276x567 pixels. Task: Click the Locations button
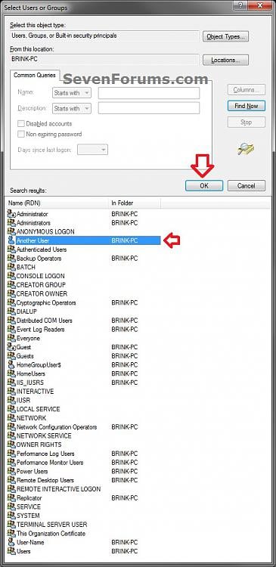pos(226,60)
